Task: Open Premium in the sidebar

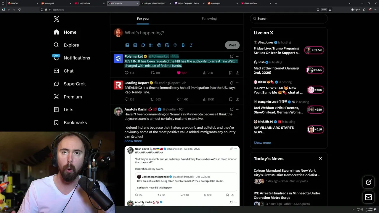Action: (68, 97)
